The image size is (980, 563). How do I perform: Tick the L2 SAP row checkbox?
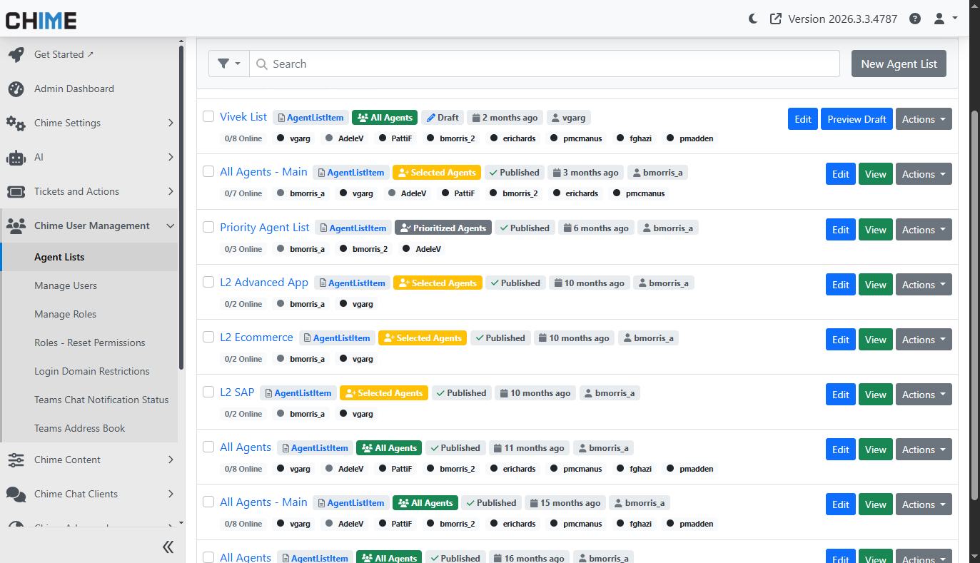[208, 392]
